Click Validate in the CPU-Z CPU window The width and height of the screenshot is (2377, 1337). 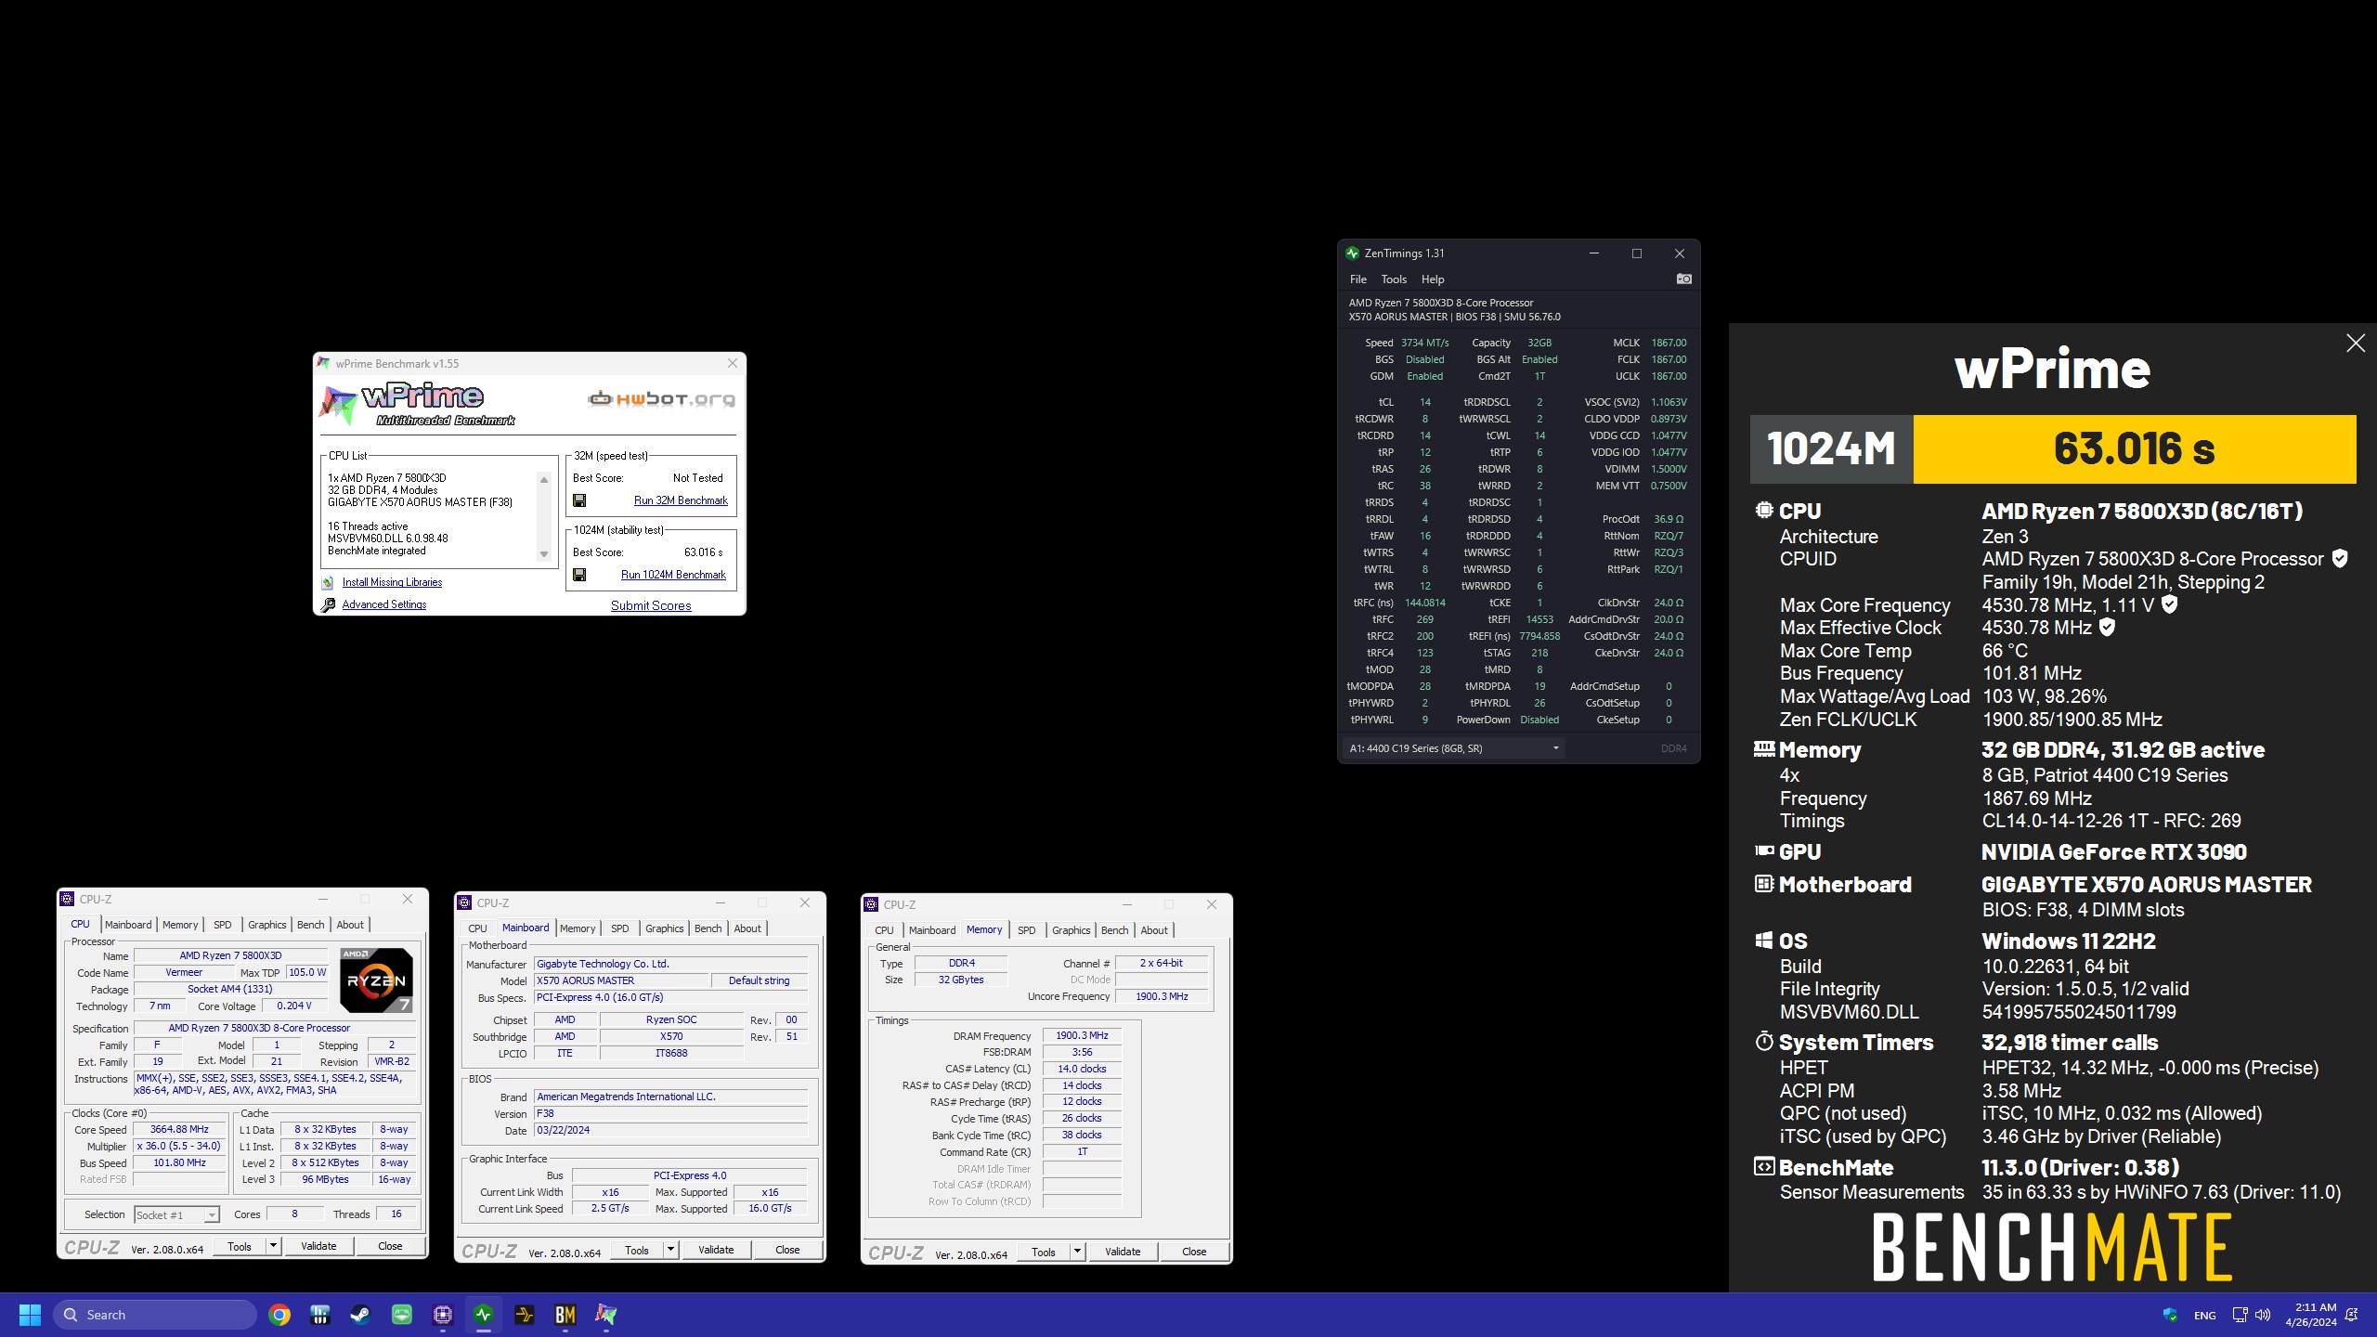[318, 1246]
